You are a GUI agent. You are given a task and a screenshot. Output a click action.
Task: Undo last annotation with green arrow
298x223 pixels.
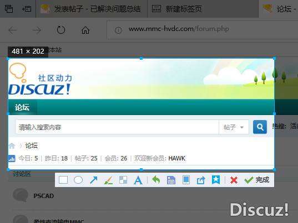coord(156,180)
